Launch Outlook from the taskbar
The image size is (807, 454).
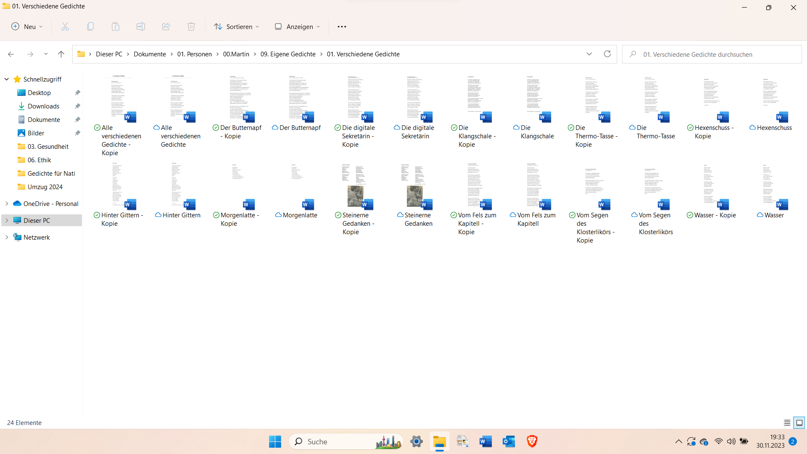[x=509, y=441]
